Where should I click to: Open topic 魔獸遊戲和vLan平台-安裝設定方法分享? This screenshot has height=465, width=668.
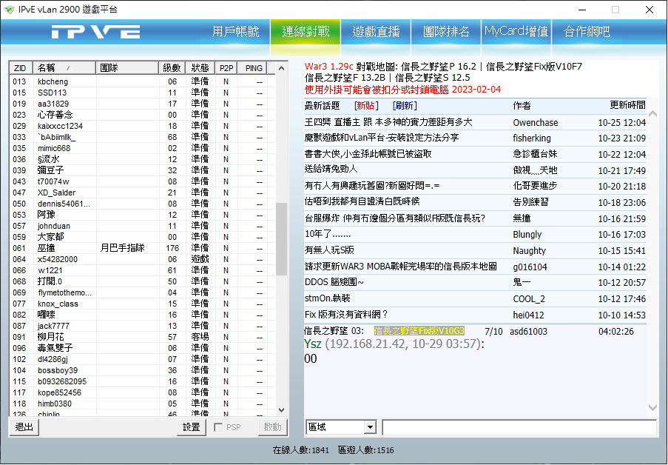click(382, 138)
